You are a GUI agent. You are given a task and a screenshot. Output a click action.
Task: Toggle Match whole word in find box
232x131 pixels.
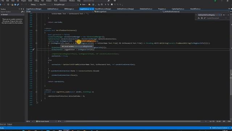click(x=202, y=18)
